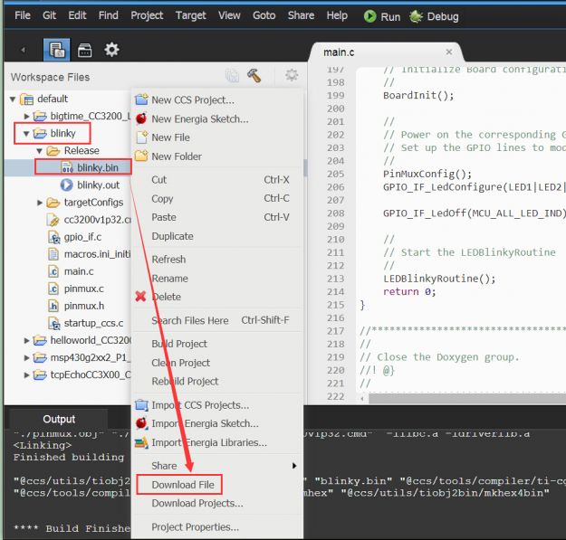Click the gpio_if.c file icon
The height and width of the screenshot is (540, 566).
tap(53, 237)
